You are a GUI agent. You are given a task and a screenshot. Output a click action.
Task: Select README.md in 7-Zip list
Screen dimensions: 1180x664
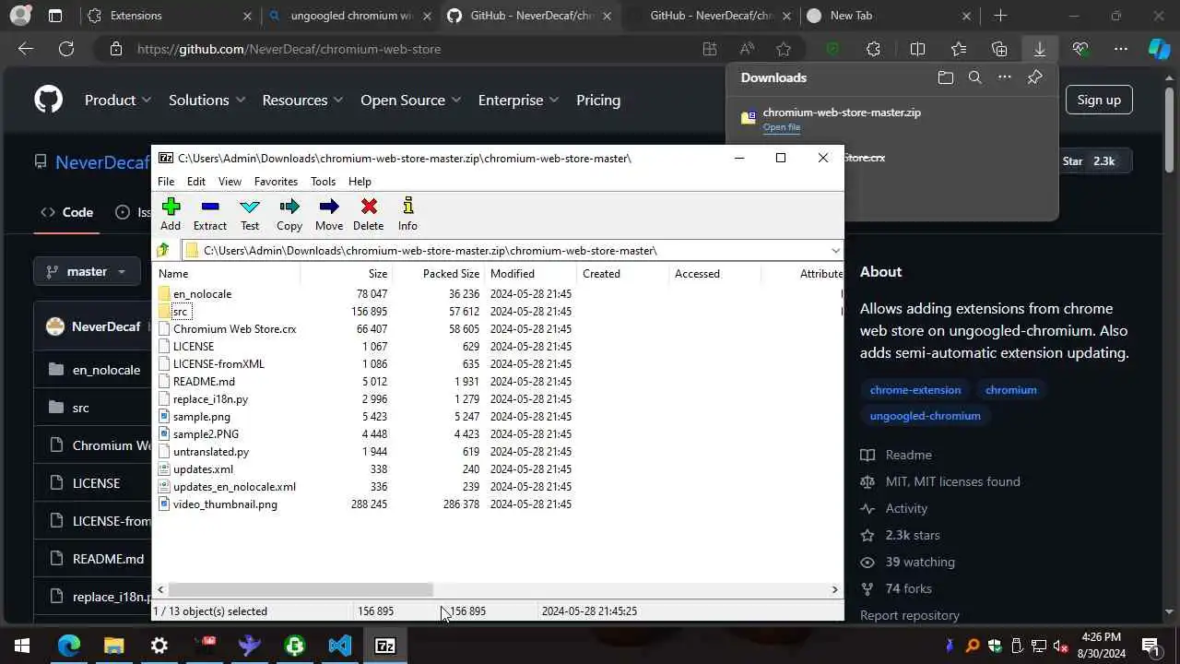[x=204, y=381]
